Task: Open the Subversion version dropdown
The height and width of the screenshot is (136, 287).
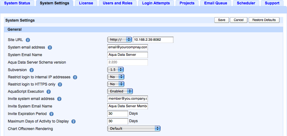Action: click(115, 70)
